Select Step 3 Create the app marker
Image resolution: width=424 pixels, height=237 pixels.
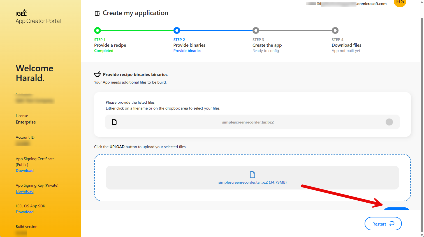pos(256,30)
